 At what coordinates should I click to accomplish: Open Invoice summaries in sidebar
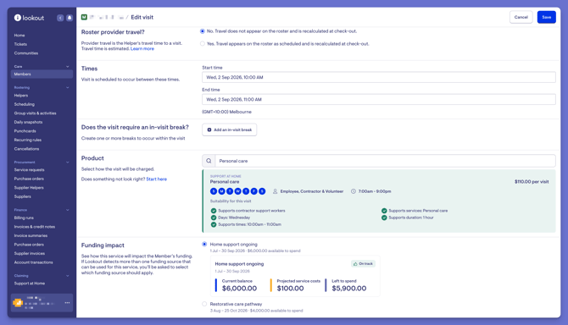point(31,235)
